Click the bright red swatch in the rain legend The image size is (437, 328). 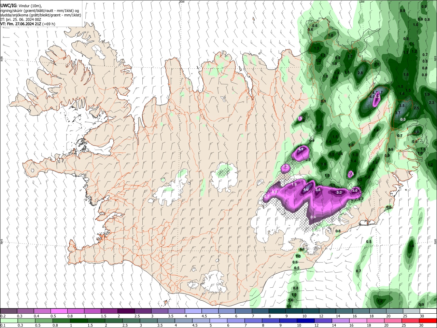click(x=428, y=320)
